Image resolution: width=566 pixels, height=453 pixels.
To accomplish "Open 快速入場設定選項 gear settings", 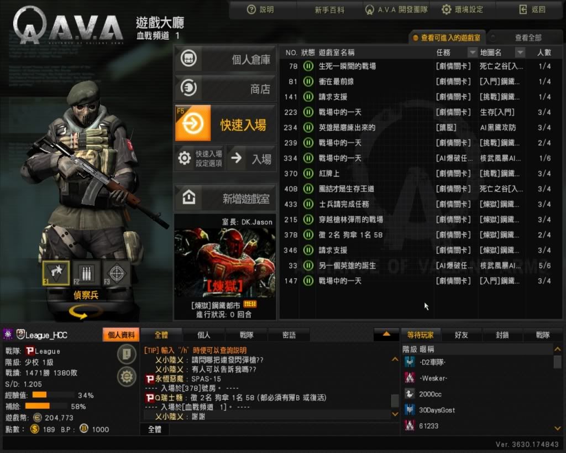I will point(200,158).
